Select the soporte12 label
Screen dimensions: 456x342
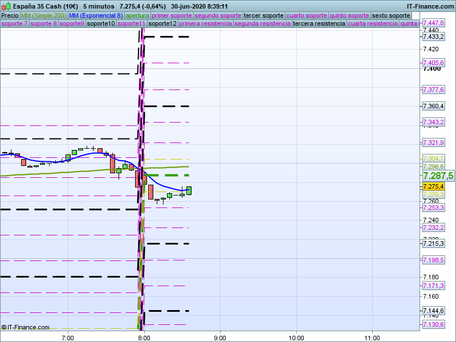(x=162, y=23)
